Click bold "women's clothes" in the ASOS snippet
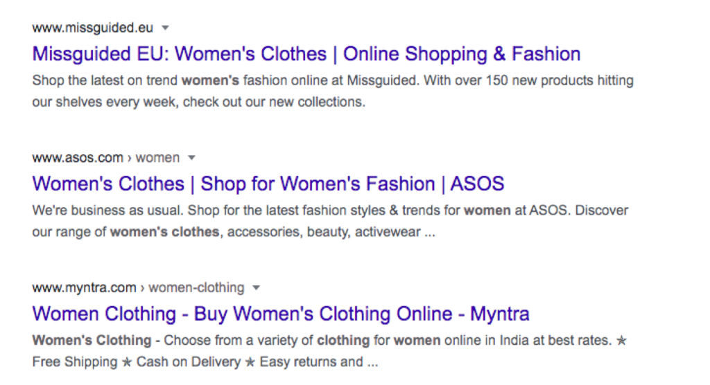Viewport: 710px width, 385px height. tap(165, 232)
